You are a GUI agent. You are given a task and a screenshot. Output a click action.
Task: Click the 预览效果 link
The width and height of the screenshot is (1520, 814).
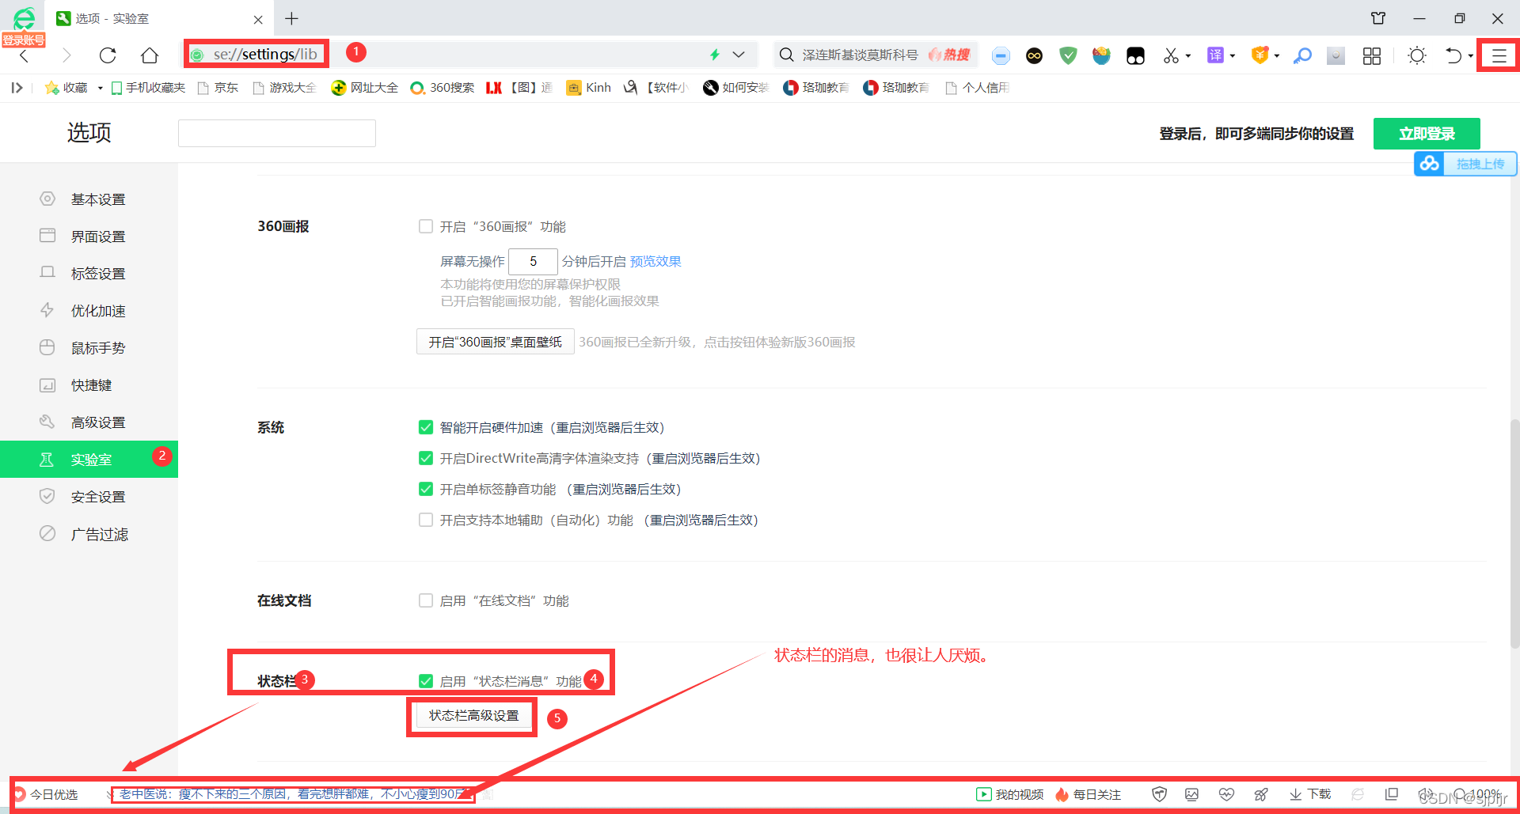click(655, 261)
